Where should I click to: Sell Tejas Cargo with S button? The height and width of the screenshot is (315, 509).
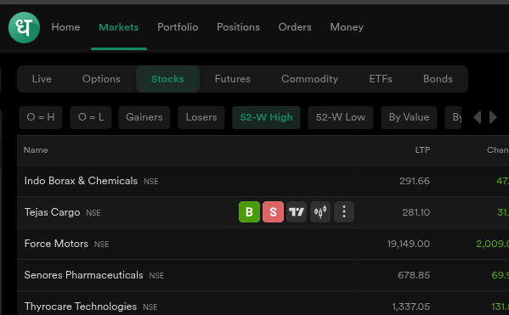[273, 211]
